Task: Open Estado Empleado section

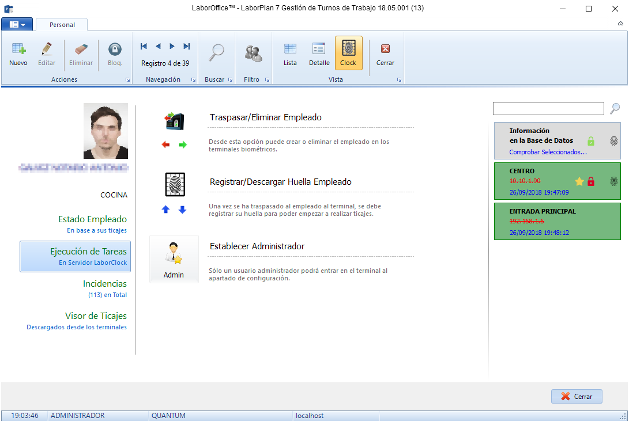Action: pyautogui.click(x=93, y=224)
